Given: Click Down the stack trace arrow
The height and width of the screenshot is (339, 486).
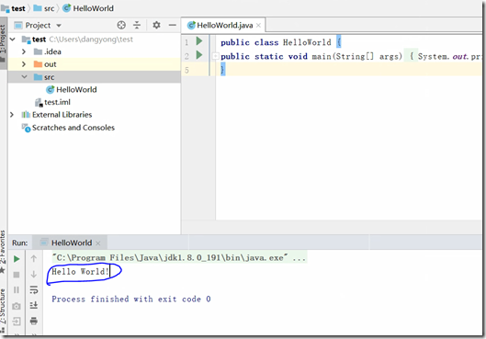Looking at the screenshot, I should 34,275.
